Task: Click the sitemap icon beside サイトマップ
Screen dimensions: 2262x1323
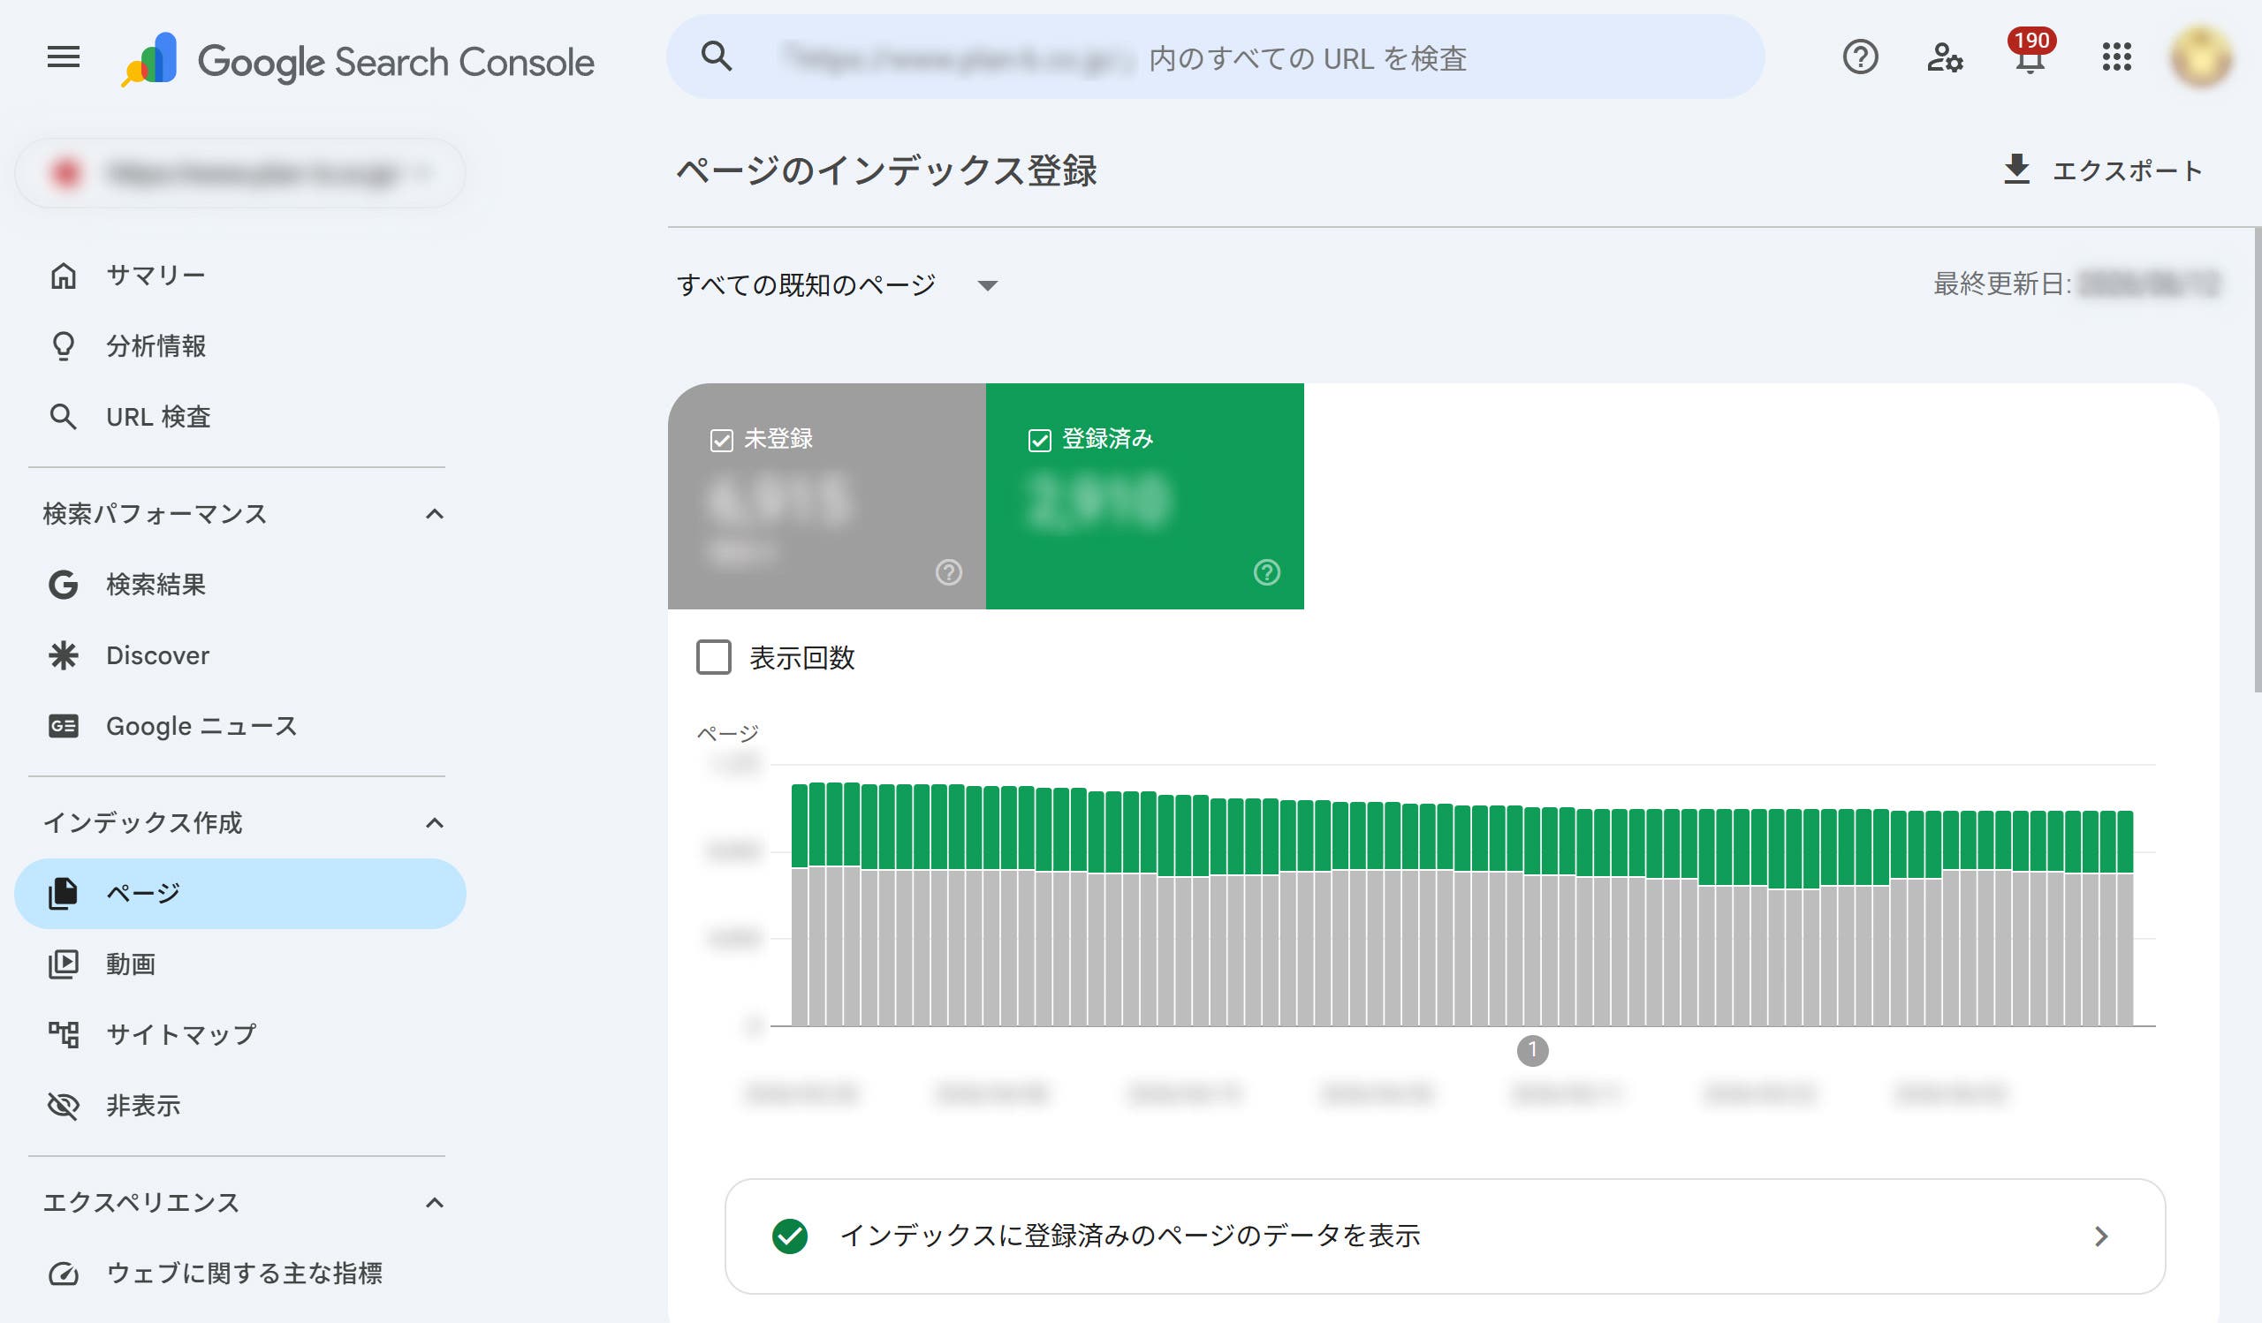Action: [x=63, y=1035]
